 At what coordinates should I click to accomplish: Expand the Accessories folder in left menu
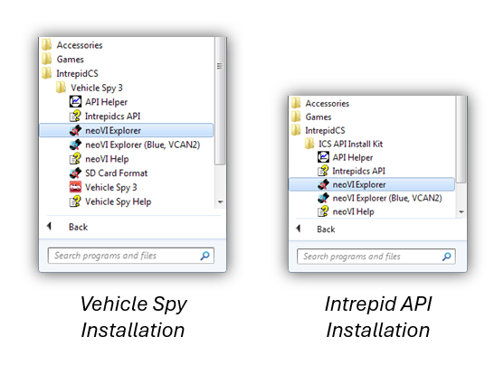tap(72, 45)
